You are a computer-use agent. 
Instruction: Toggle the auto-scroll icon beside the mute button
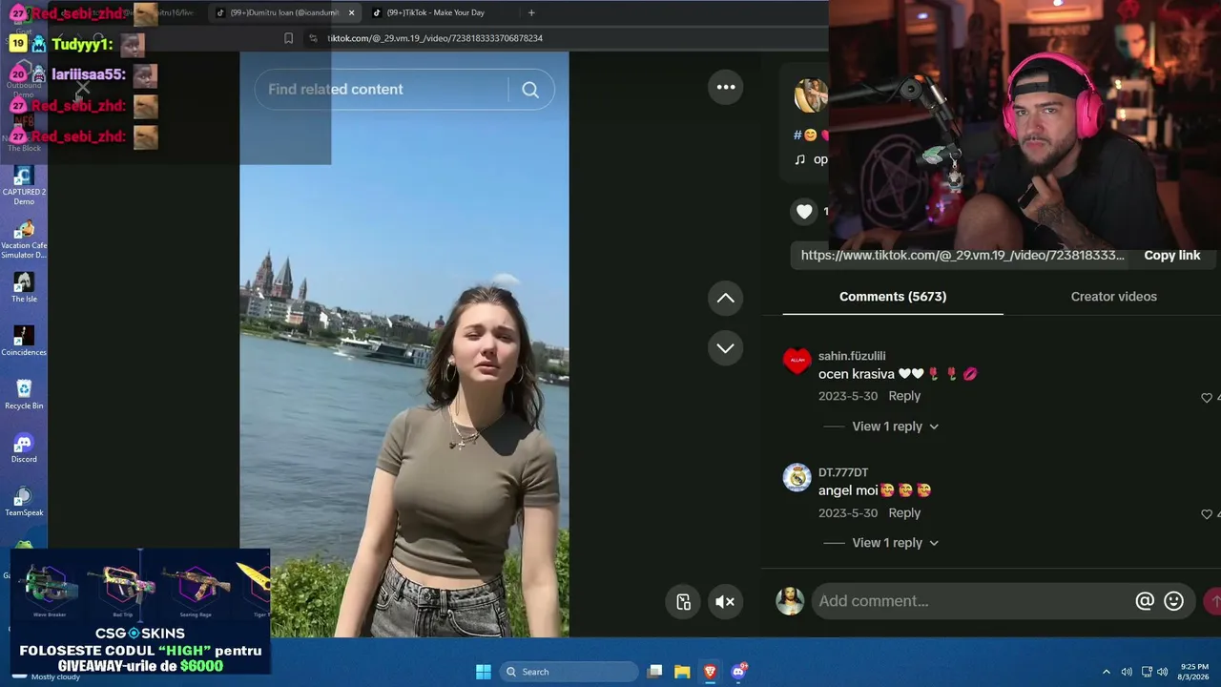click(x=683, y=601)
